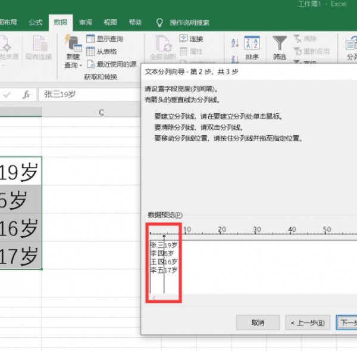Screen dimensions: 357x351
Task: Open the 新建查询 dropdown
Action: click(73, 52)
